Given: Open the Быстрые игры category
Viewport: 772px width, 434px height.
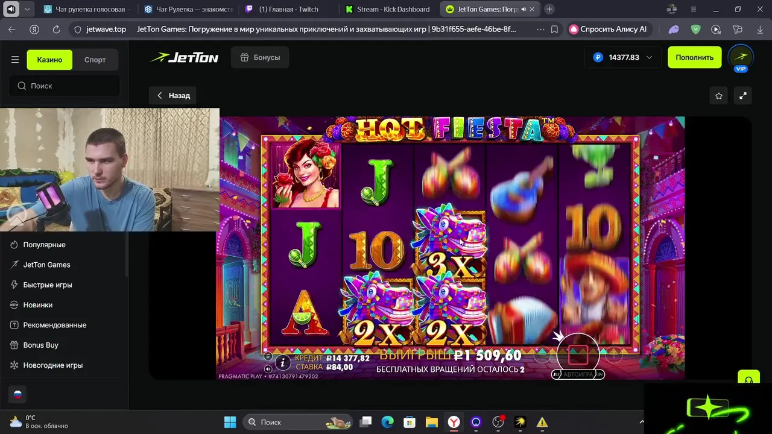Looking at the screenshot, I should (x=48, y=285).
